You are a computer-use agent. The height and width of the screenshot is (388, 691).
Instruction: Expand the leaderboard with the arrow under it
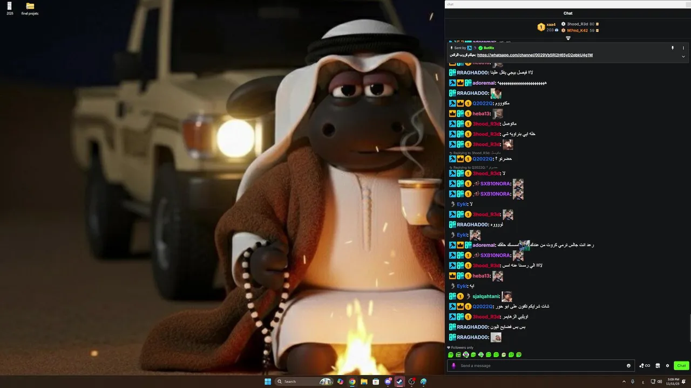point(568,38)
